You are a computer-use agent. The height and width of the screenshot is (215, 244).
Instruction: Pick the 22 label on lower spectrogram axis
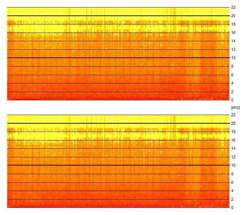233,115
